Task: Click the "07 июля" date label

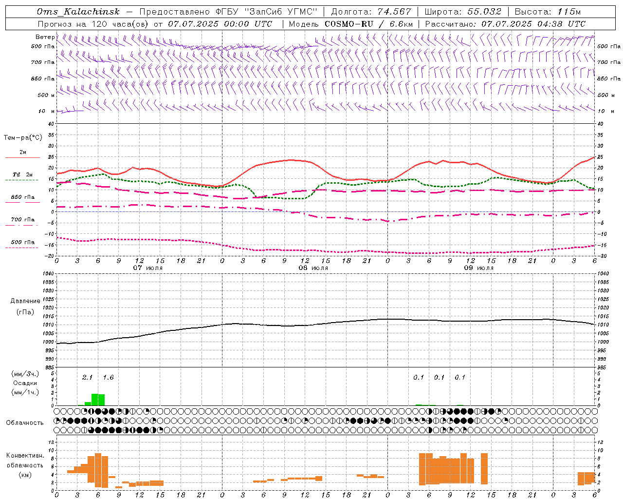Action: (148, 268)
